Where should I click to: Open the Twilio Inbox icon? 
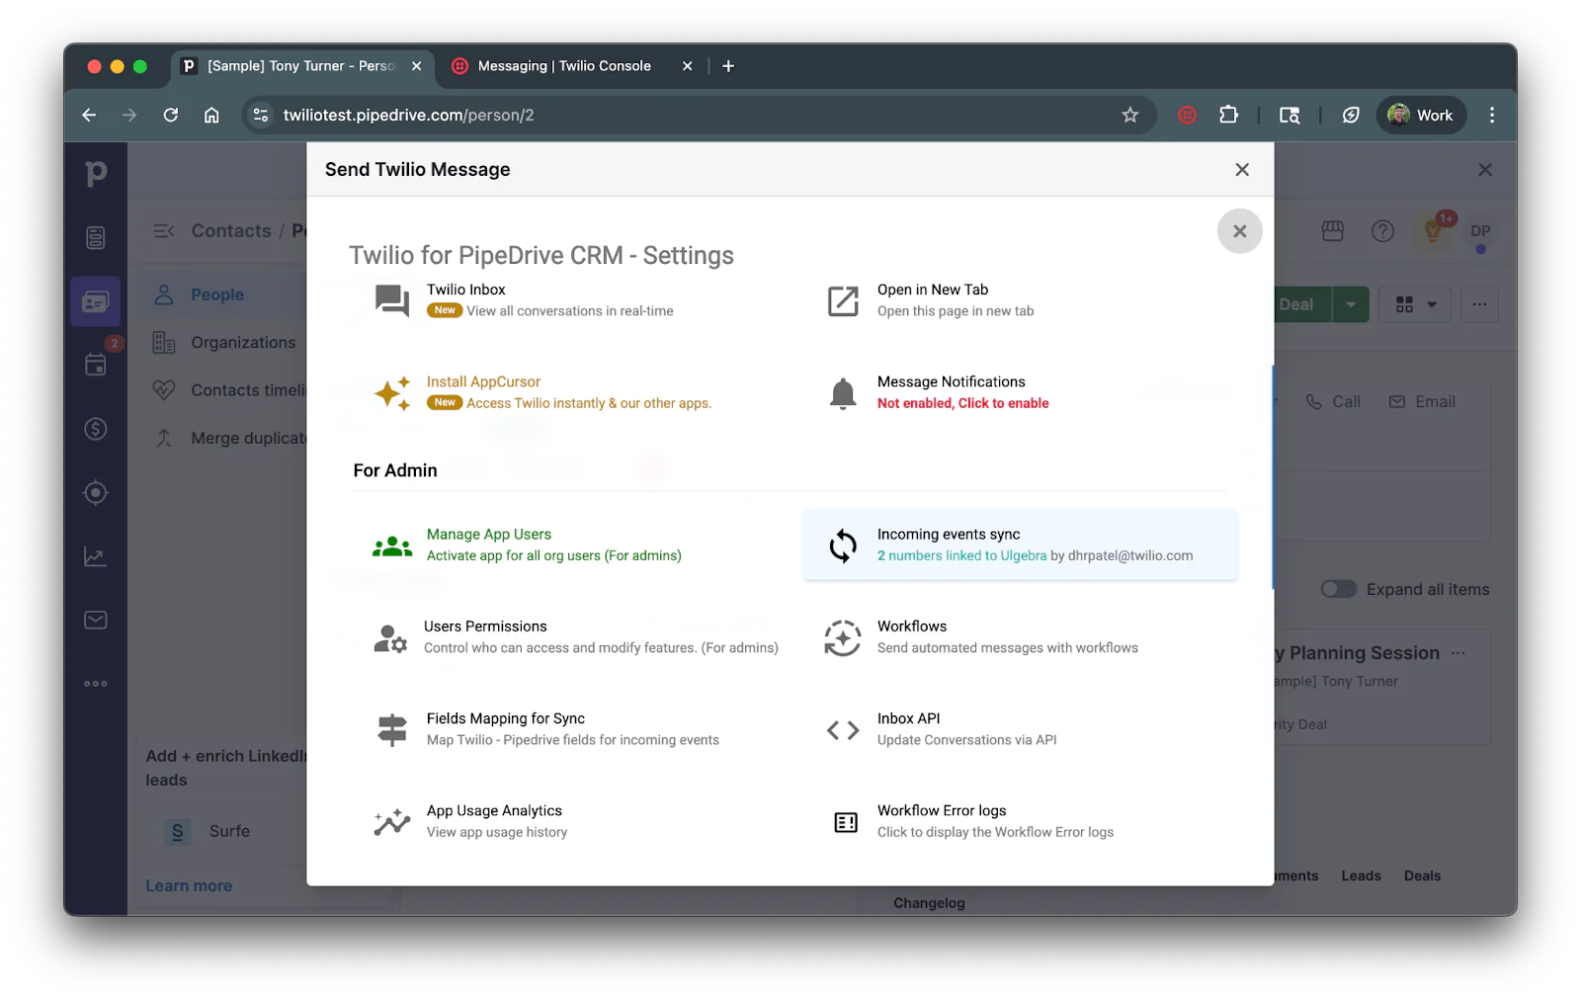click(392, 299)
